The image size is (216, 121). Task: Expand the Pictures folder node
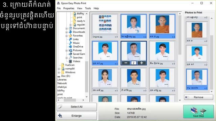click(x=66, y=50)
